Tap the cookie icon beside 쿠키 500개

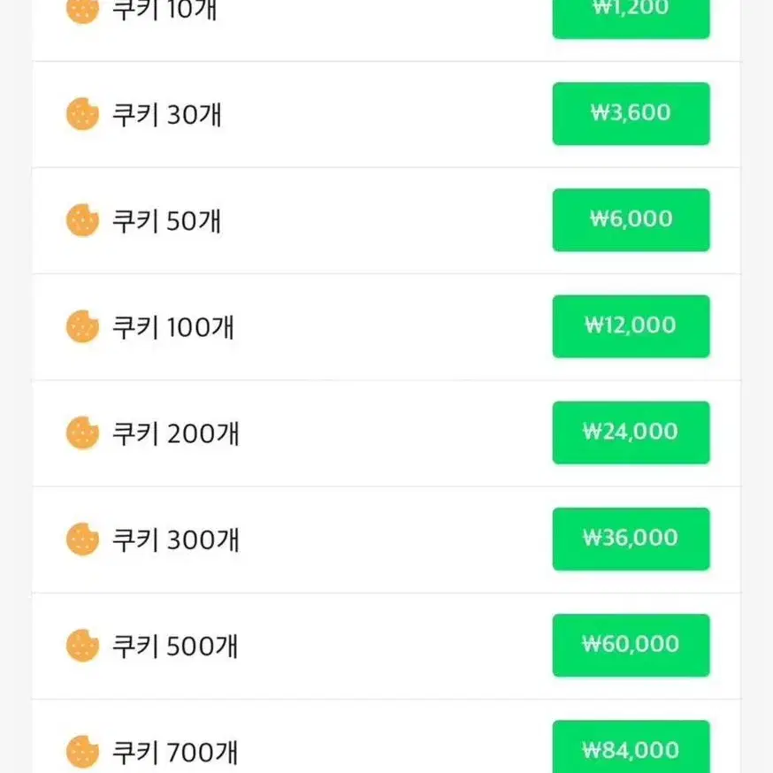coord(83,646)
